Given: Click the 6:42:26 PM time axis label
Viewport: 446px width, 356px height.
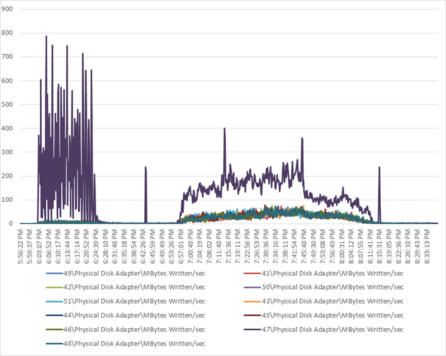Looking at the screenshot, I should [144, 247].
